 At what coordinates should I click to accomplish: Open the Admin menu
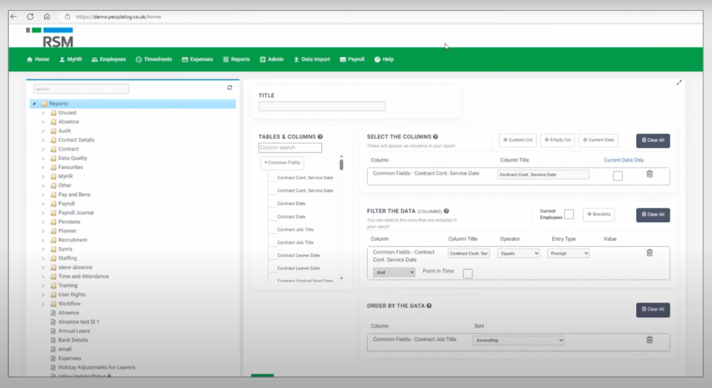coord(271,59)
